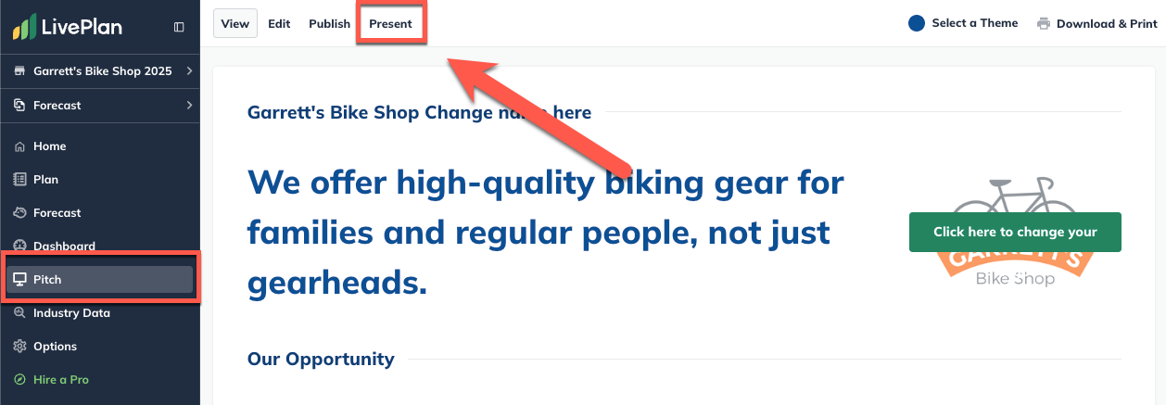The height and width of the screenshot is (405, 1166).
Task: Click the Pitch presentation screen icon
Action: pyautogui.click(x=19, y=280)
